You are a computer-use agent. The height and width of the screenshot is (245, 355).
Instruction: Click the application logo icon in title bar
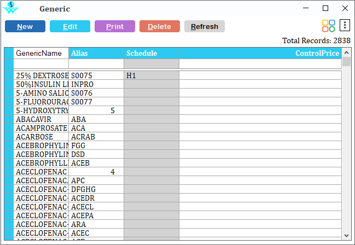10,8
